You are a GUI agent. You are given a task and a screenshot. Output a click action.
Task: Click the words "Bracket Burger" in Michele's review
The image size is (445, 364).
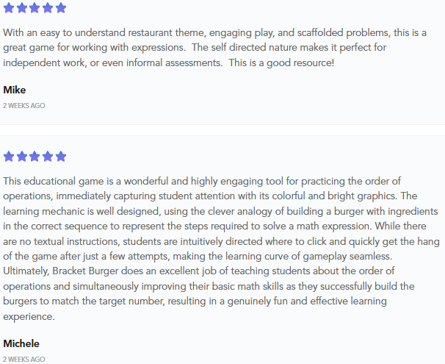click(83, 271)
